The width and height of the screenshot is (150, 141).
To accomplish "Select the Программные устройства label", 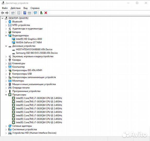I will point(26,91).
